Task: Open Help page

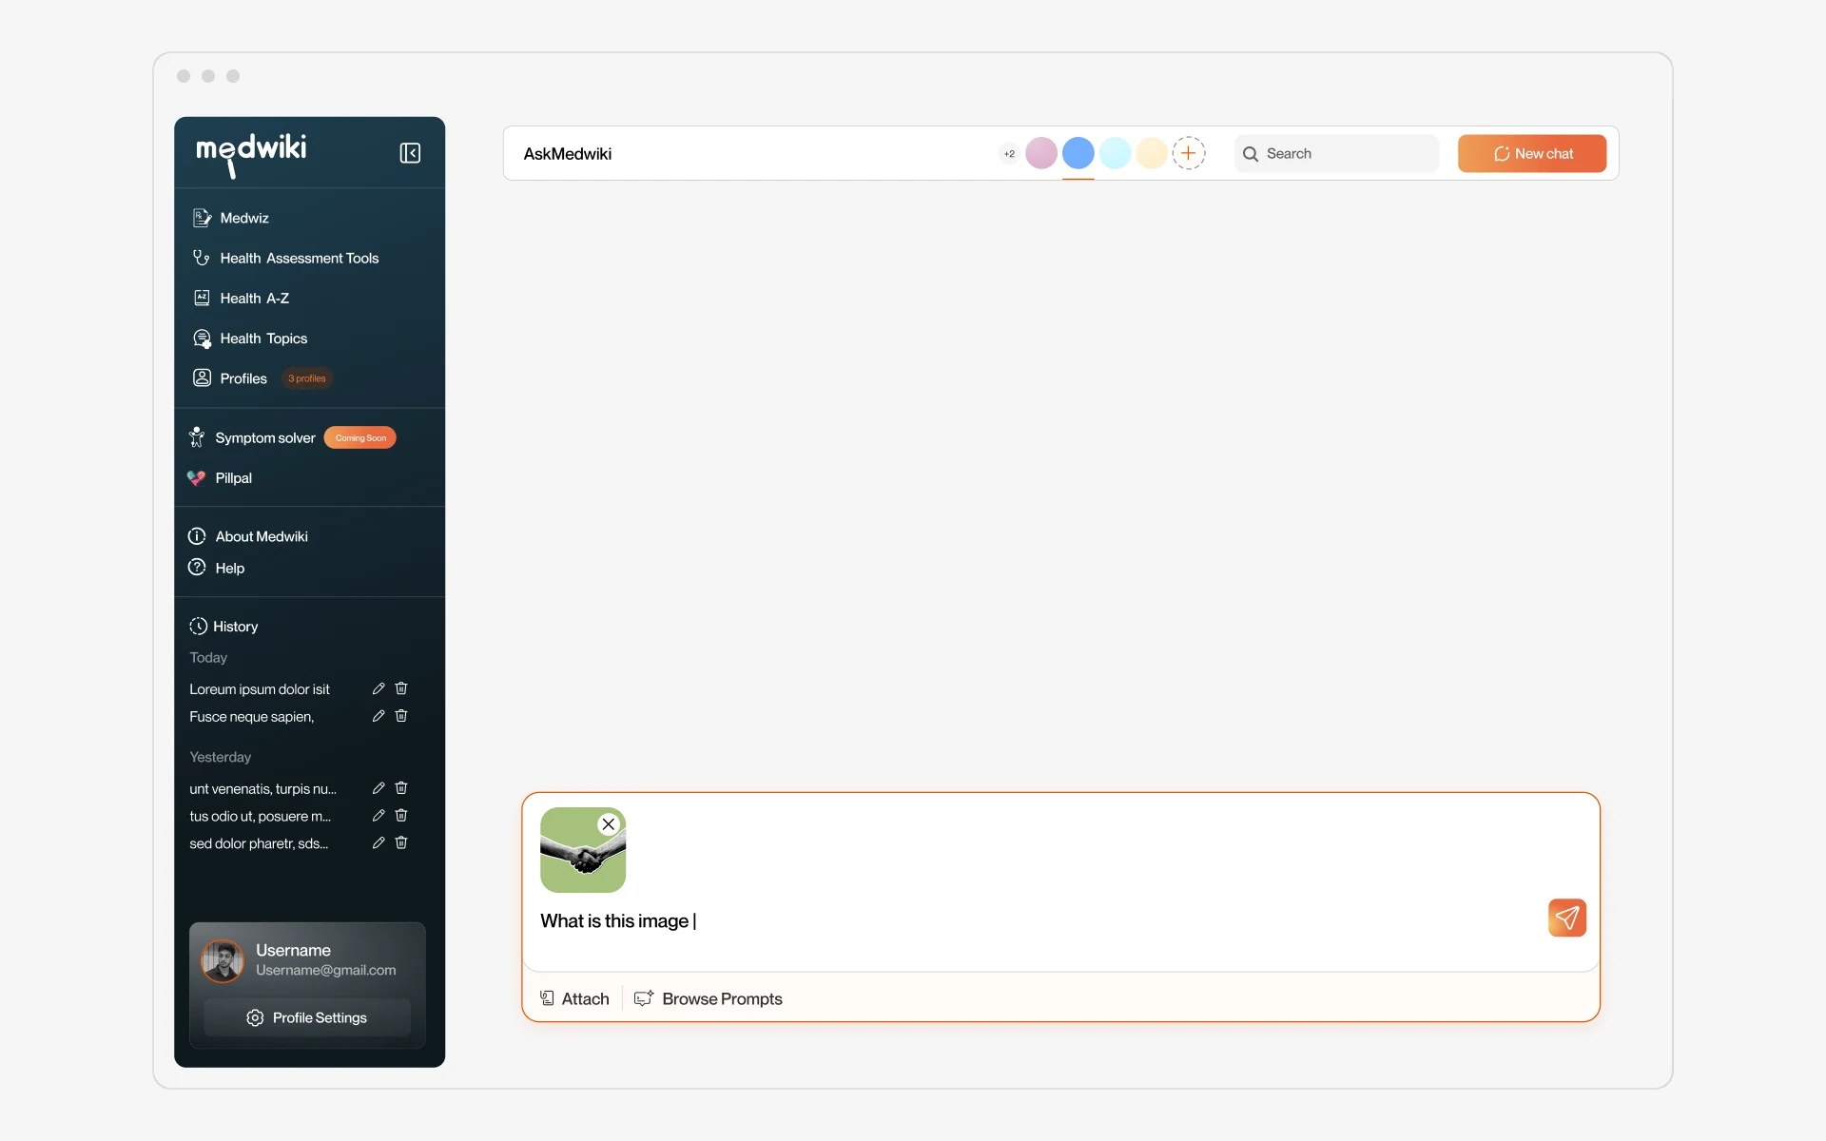Action: (x=217, y=568)
